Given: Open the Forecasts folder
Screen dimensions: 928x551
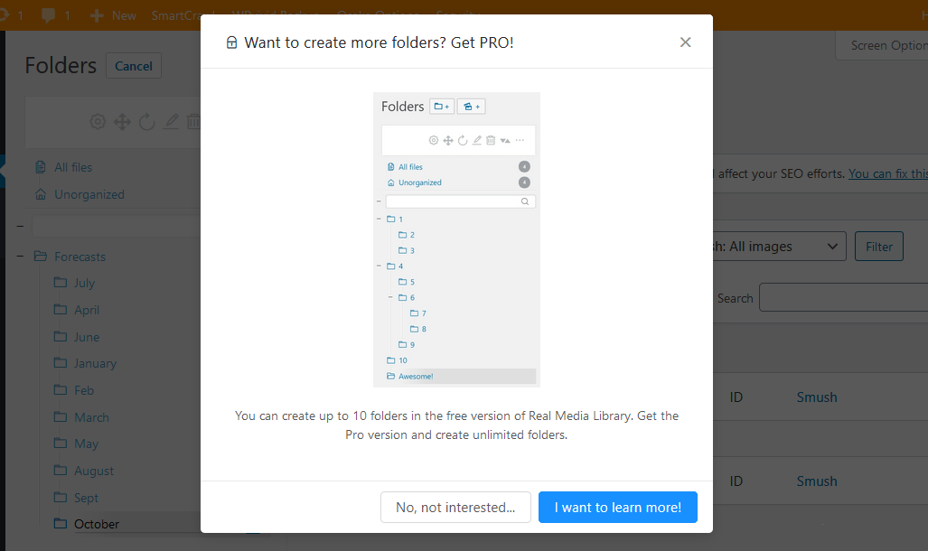Looking at the screenshot, I should click(x=80, y=257).
